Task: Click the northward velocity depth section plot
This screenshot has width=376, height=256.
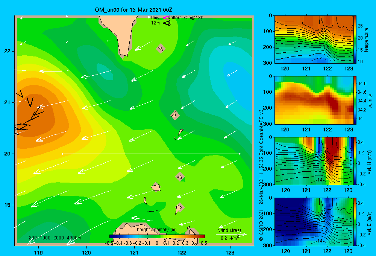Action: click(x=314, y=161)
